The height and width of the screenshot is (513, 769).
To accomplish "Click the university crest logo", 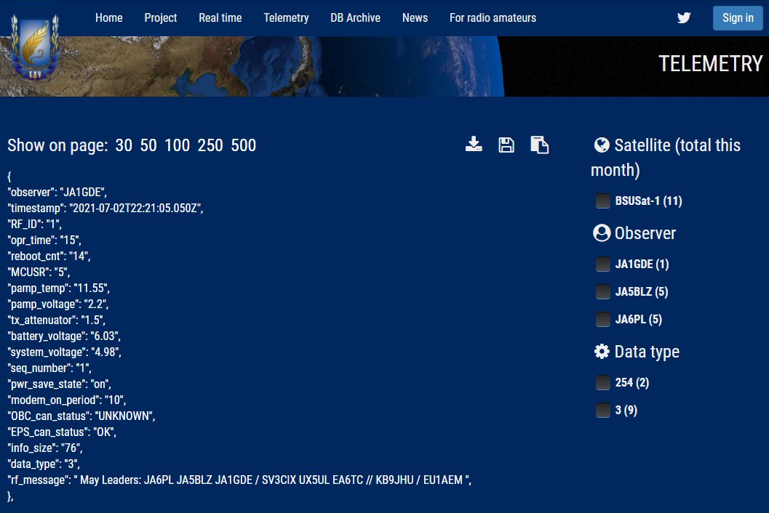I will pyautogui.click(x=35, y=47).
